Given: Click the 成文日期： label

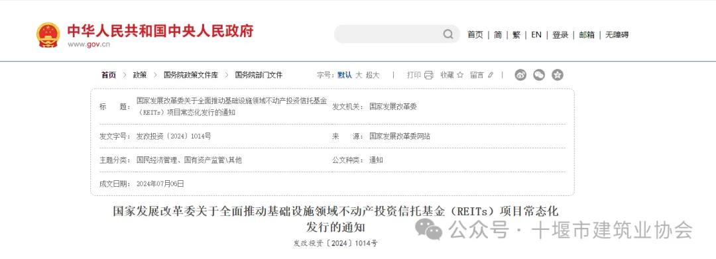Looking at the screenshot, I should [115, 183].
